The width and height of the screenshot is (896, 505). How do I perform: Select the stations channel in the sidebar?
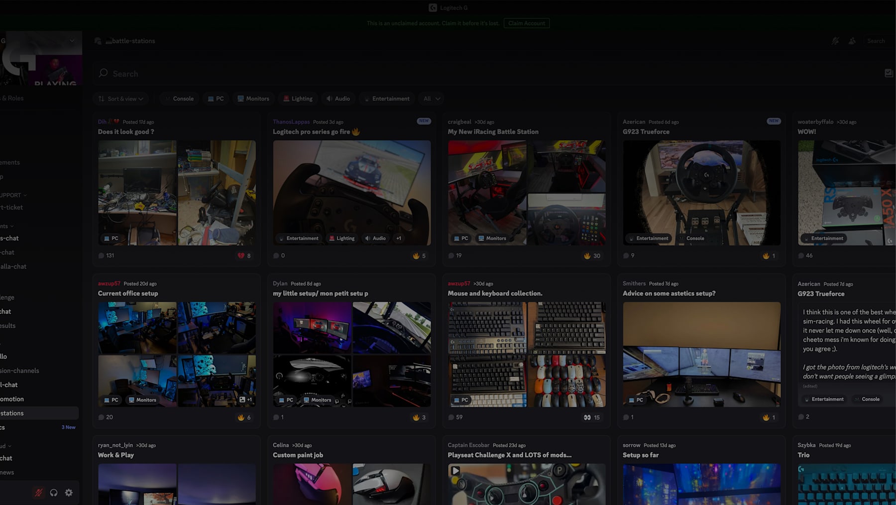point(39,413)
